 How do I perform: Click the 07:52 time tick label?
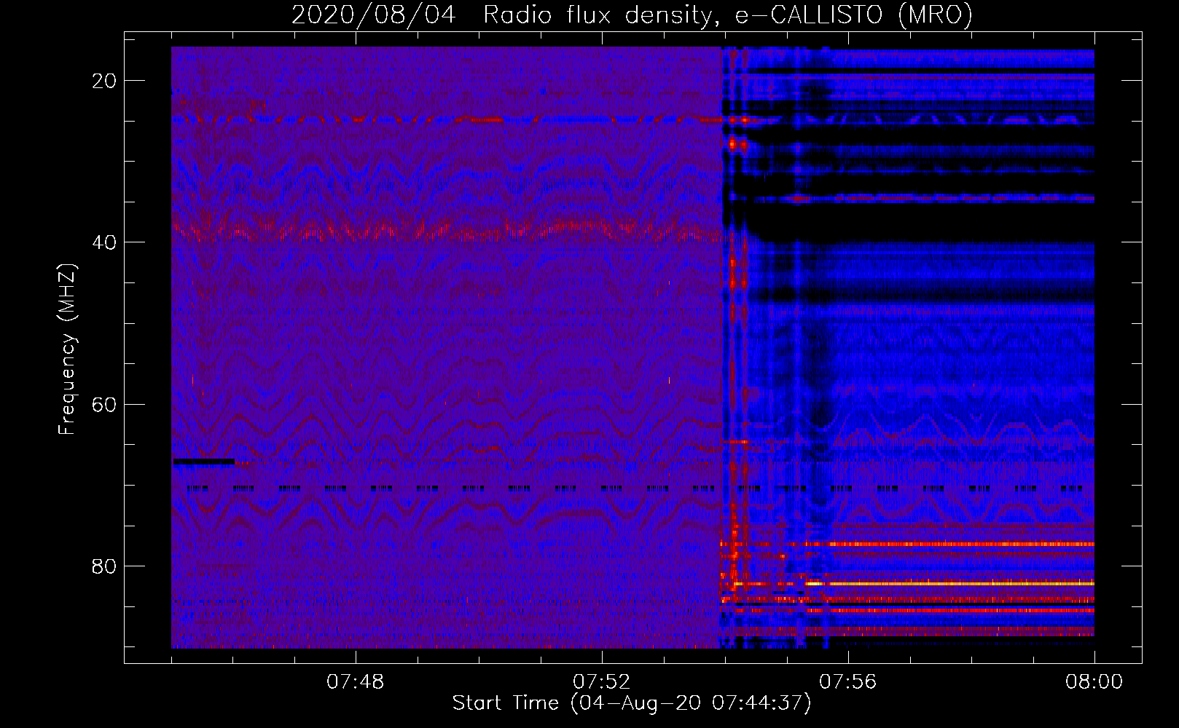coord(602,682)
